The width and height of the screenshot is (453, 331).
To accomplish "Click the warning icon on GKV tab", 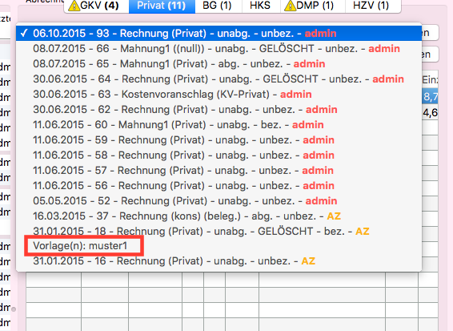I will click(x=74, y=6).
